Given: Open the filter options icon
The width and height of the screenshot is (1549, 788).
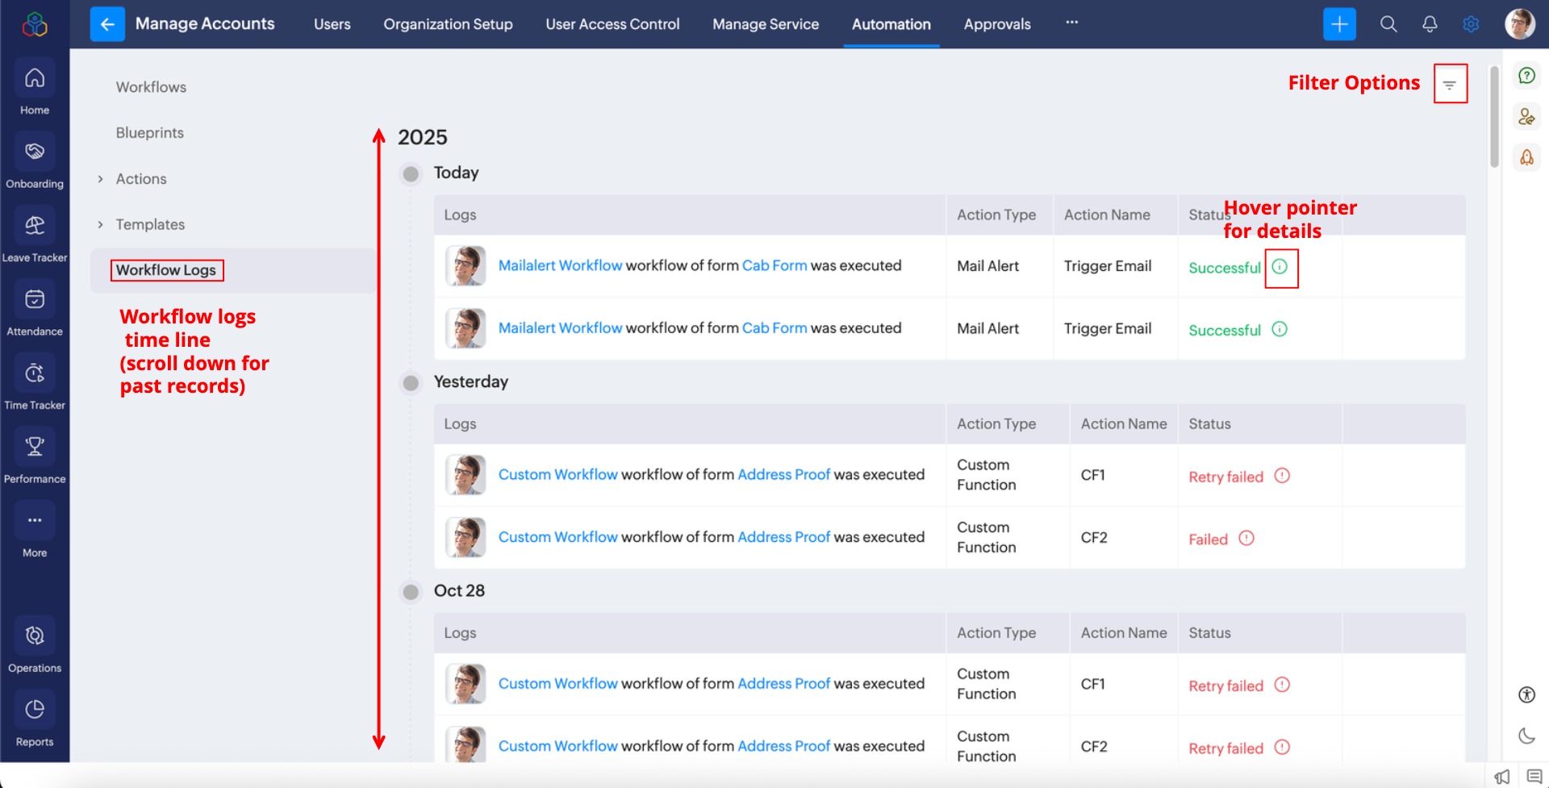Looking at the screenshot, I should tap(1449, 85).
